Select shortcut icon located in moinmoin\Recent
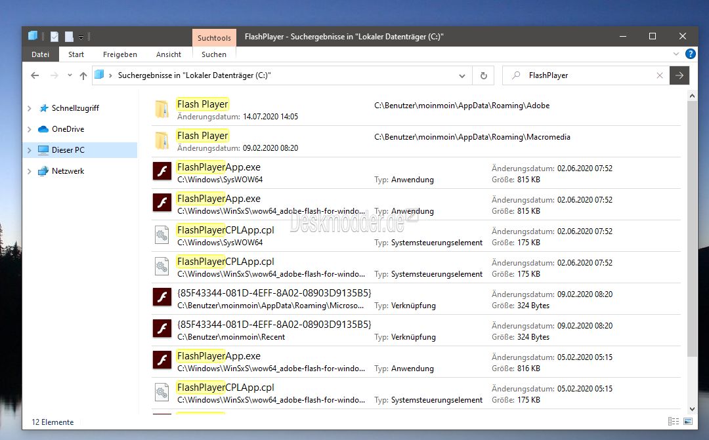This screenshot has width=709, height=440. pyautogui.click(x=162, y=329)
